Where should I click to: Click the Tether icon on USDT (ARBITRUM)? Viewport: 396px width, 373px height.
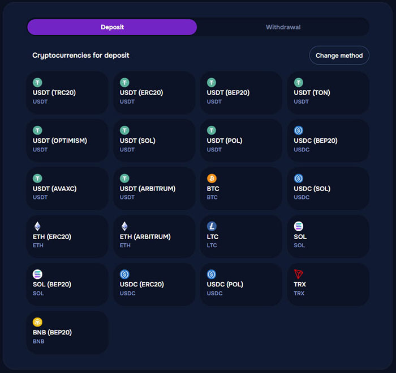(x=124, y=179)
